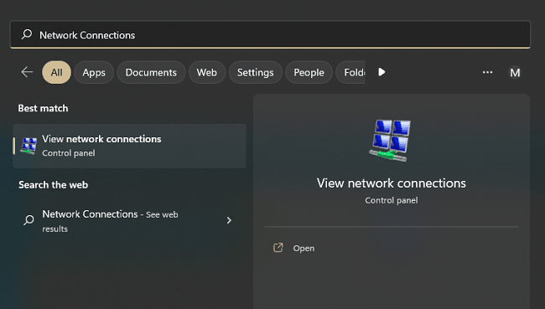Click the Best match heading
The height and width of the screenshot is (309, 545).
coord(43,108)
